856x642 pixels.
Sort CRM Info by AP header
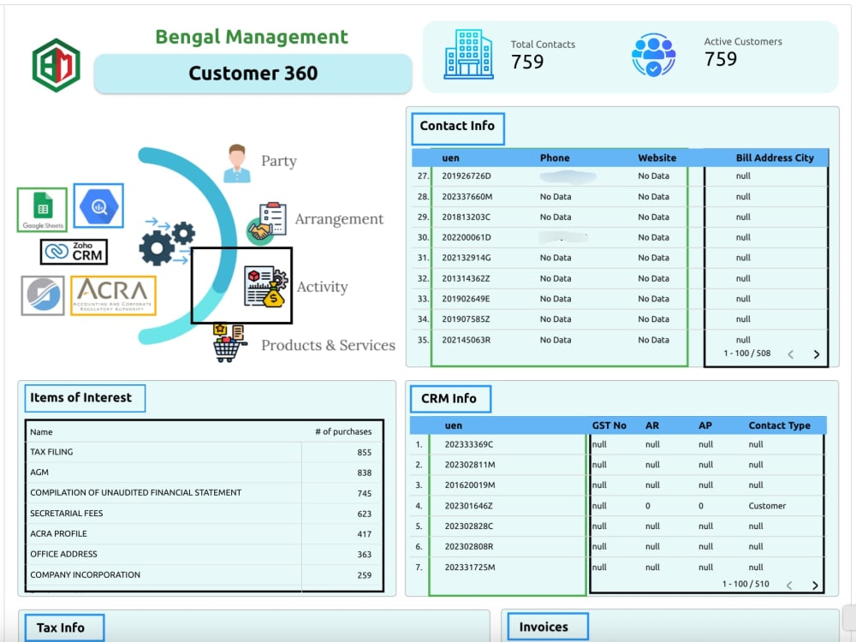[x=705, y=425]
